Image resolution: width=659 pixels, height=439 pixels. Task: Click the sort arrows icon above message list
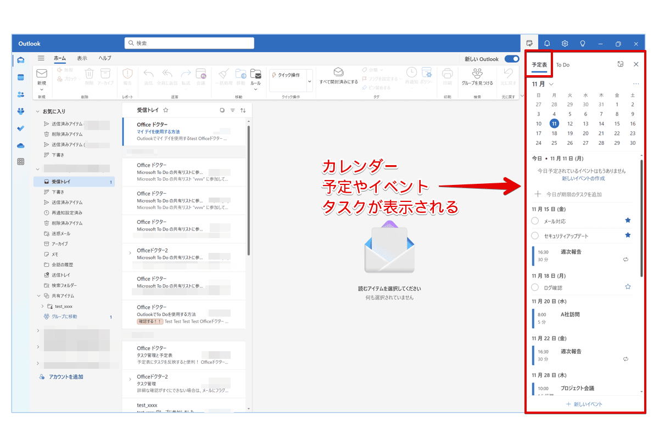(243, 110)
